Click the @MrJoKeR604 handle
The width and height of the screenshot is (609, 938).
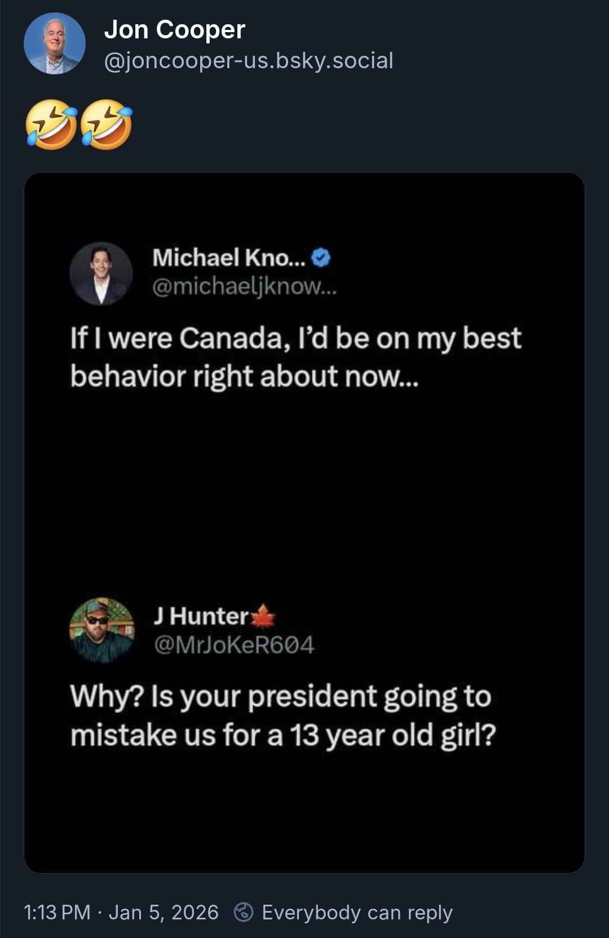pyautogui.click(x=233, y=644)
